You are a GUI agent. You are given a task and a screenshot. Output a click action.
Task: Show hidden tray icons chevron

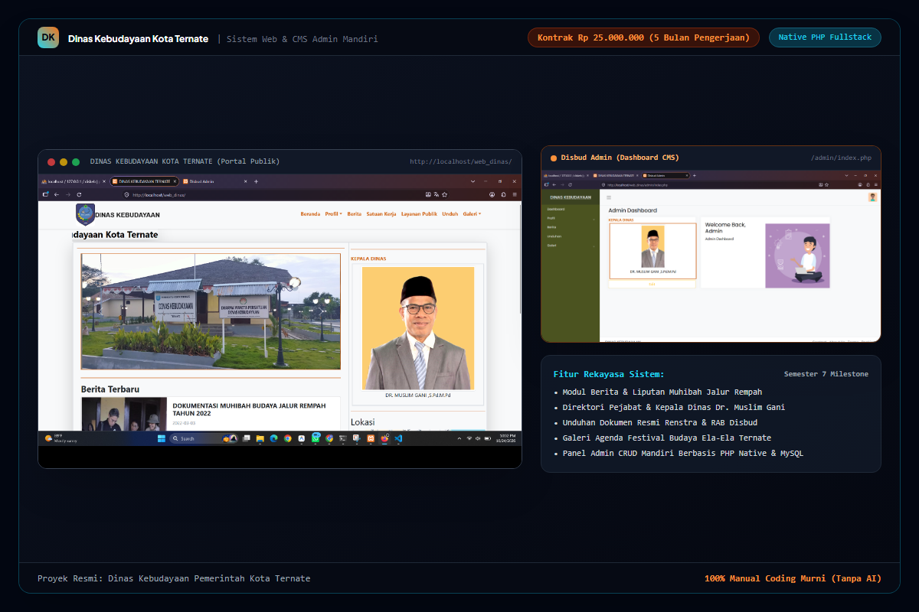coord(459,438)
